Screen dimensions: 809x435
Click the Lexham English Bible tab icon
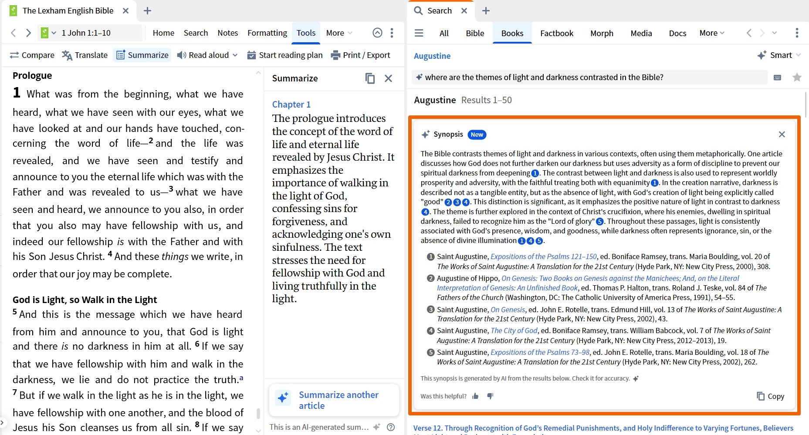pyautogui.click(x=13, y=10)
